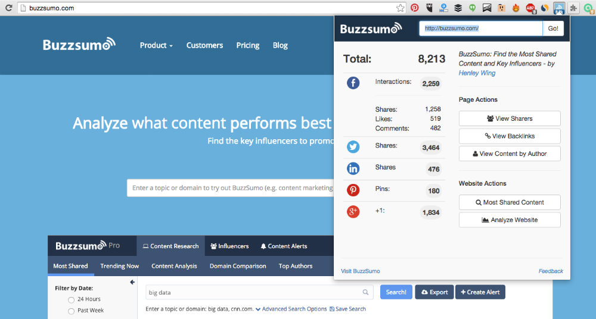596x319 pixels.
Task: Select the Top Authors sub-tab
Action: tap(296, 266)
